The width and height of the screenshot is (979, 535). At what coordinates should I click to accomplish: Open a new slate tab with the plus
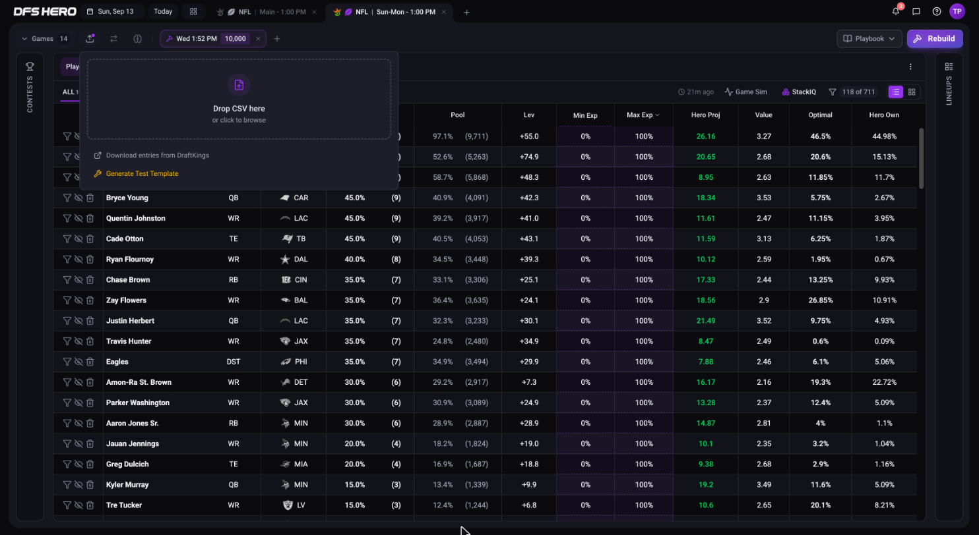466,12
